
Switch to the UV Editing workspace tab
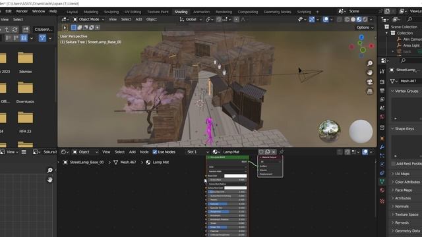tap(133, 12)
